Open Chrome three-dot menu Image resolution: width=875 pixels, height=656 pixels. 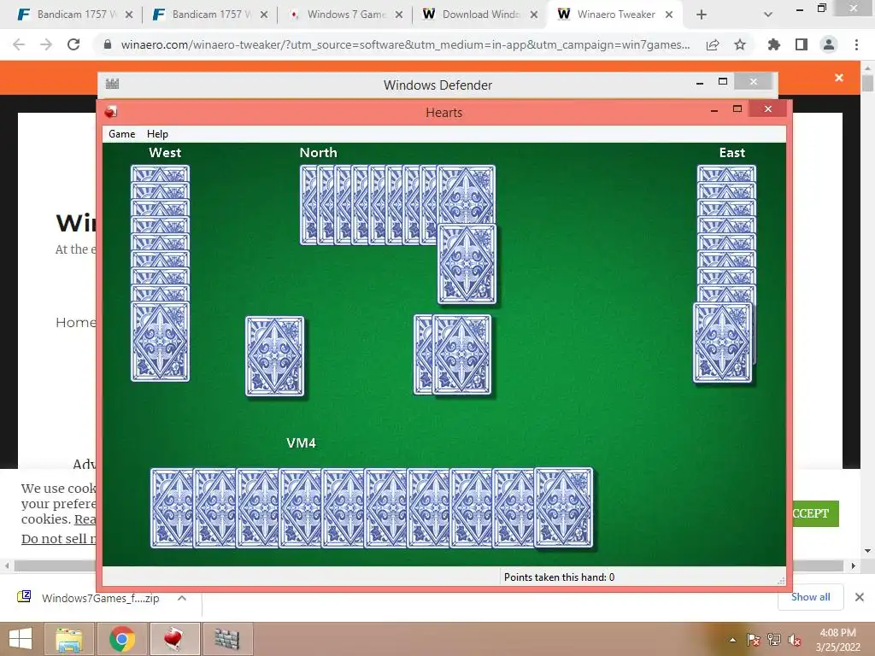pos(856,44)
